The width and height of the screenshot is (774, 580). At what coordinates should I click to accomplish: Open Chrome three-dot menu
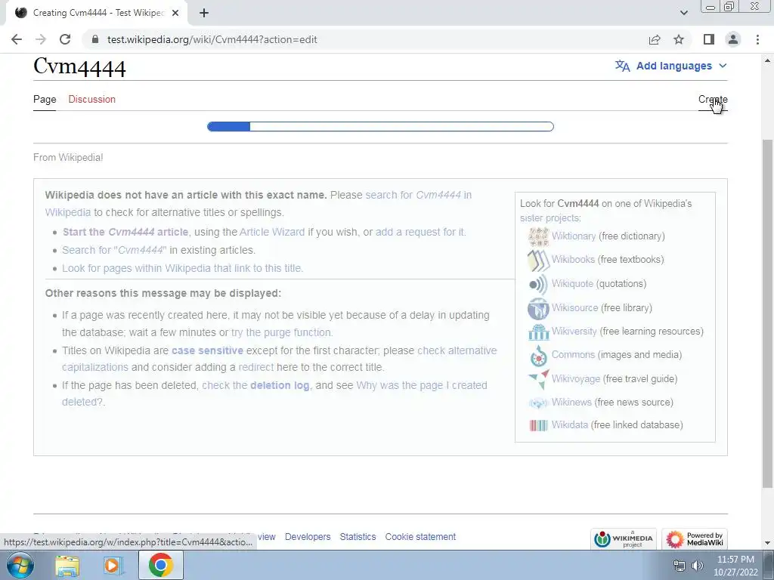[x=757, y=39]
